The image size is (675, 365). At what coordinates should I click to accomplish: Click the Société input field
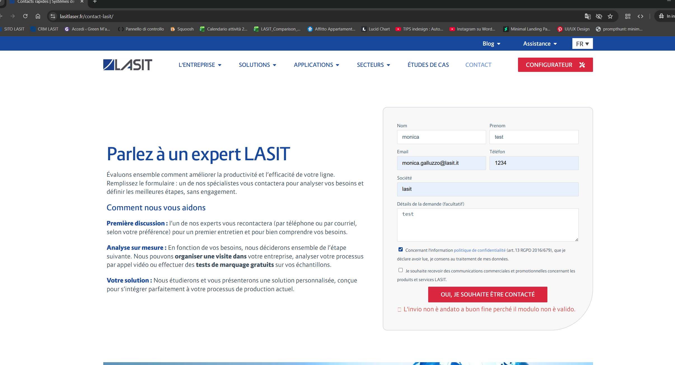[x=487, y=189]
